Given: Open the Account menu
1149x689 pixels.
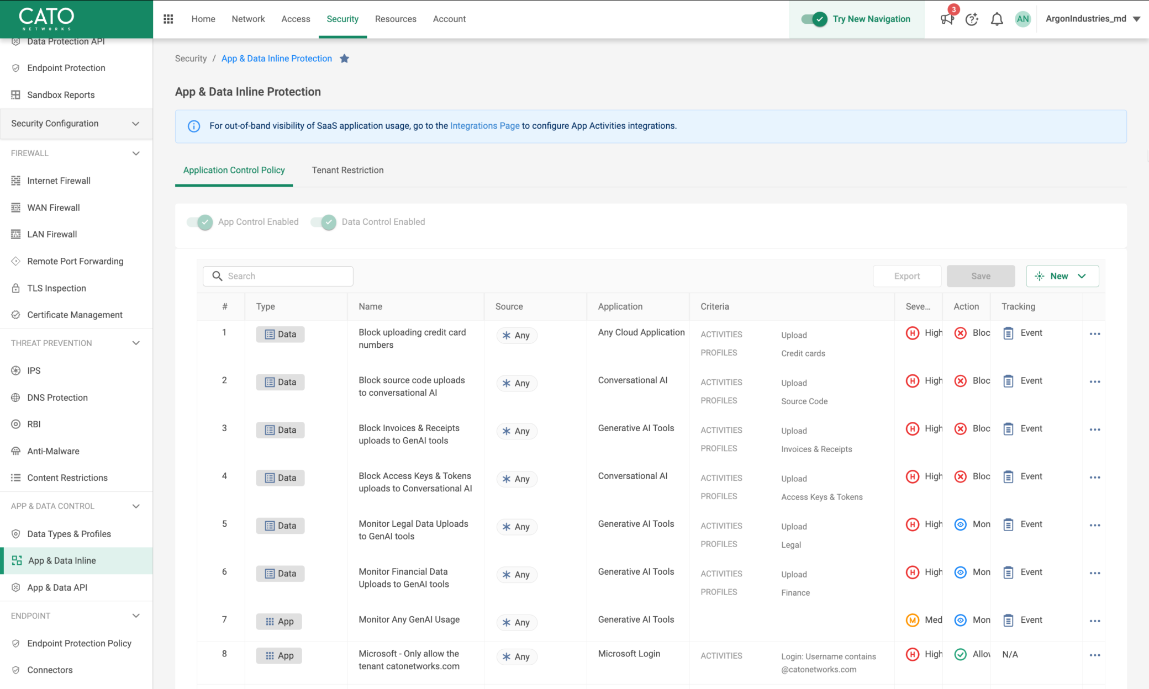Looking at the screenshot, I should (x=449, y=19).
